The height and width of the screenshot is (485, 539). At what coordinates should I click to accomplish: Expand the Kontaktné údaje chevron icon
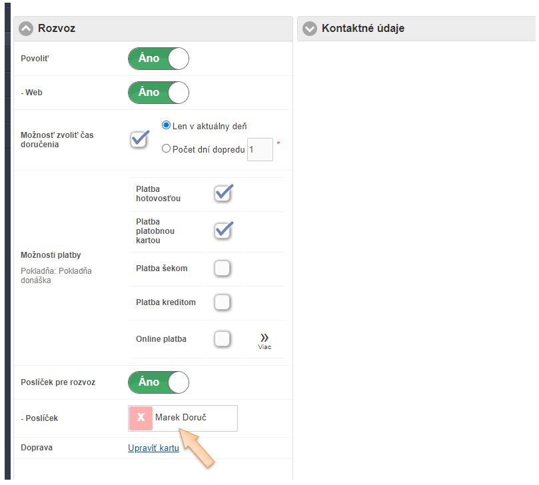[x=309, y=29]
